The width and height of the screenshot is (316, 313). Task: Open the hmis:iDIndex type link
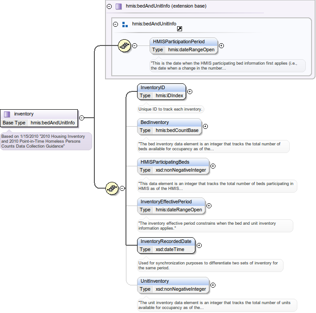[169, 95]
